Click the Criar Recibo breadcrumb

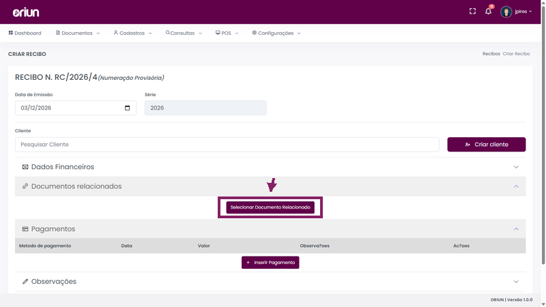click(x=516, y=54)
